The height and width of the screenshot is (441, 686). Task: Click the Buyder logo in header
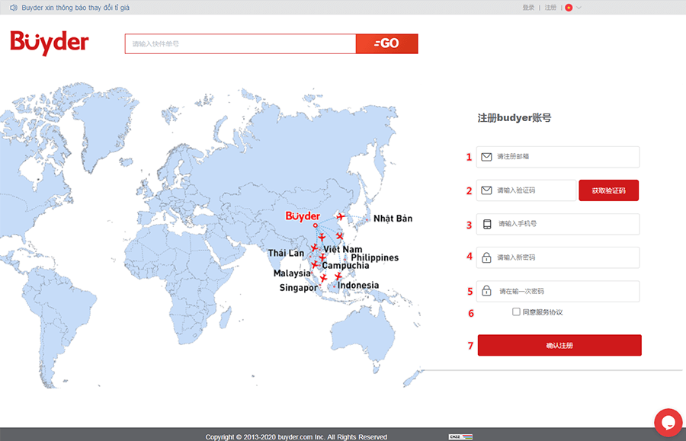[x=50, y=43]
